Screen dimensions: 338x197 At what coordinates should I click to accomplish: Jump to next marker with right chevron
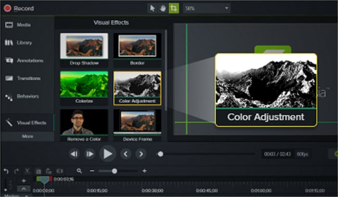tap(141, 154)
